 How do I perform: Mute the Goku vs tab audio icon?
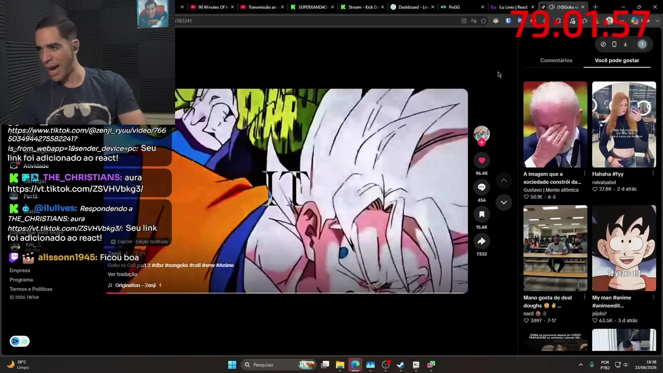pos(552,7)
